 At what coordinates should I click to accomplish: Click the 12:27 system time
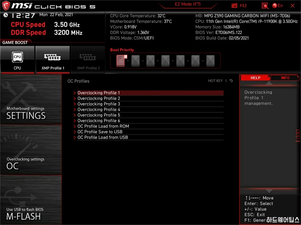pos(23,16)
